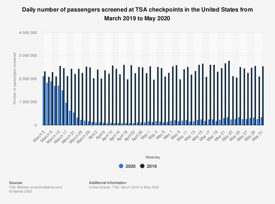
Task: Toggle the 2020 series legend label
Action: 131,166
